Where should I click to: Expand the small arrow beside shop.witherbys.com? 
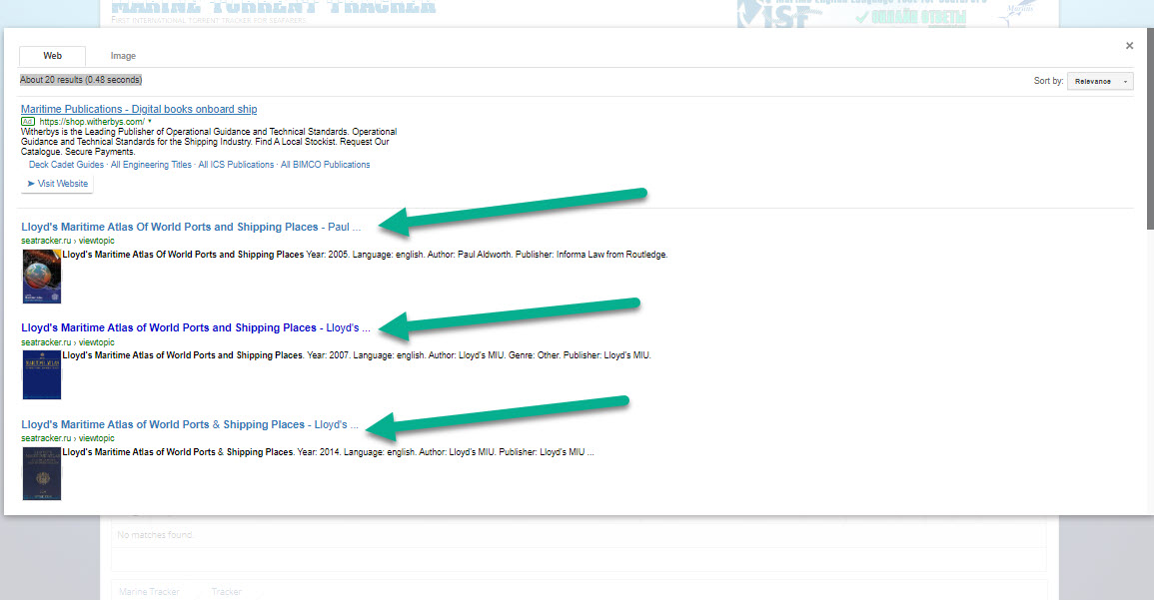pyautogui.click(x=150, y=122)
